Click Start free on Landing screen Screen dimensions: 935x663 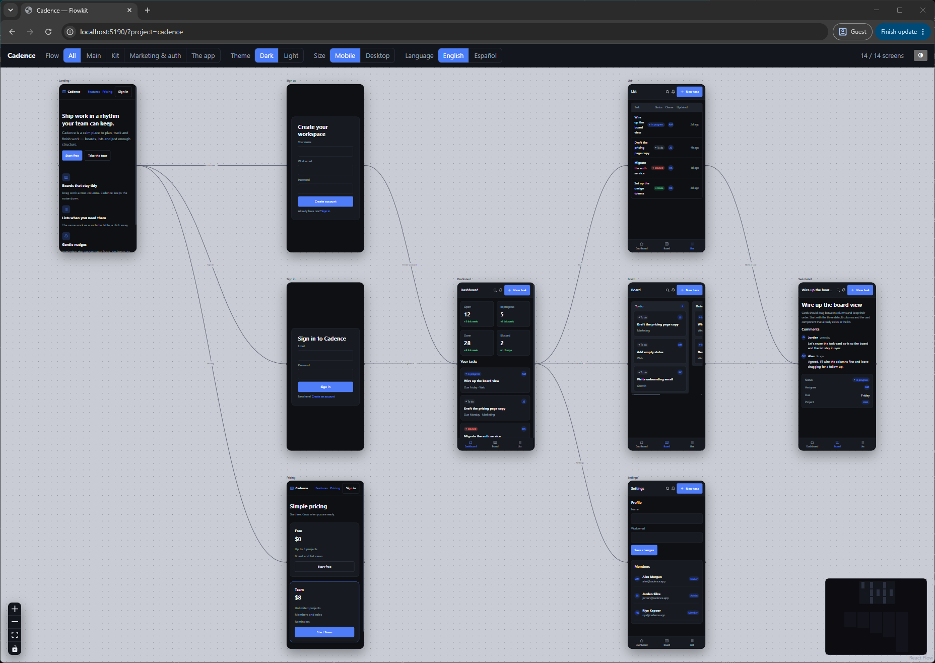[x=72, y=156]
